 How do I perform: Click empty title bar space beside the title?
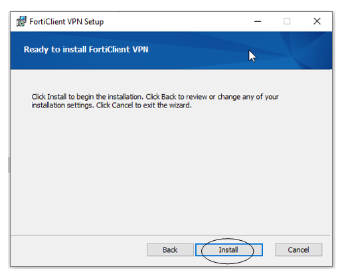point(177,21)
